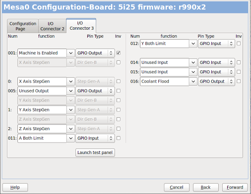This screenshot has width=251, height=194.
Task: Expand pin 014 Unused Input function dropdown
Action: pos(193,62)
